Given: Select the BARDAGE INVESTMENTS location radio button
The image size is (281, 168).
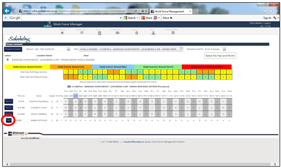Looking at the screenshot, I should pyautogui.click(x=8, y=59).
